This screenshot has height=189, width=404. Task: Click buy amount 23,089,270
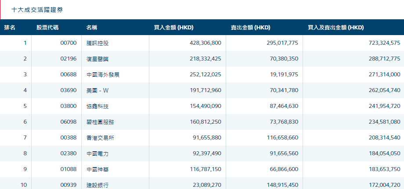[207, 185]
